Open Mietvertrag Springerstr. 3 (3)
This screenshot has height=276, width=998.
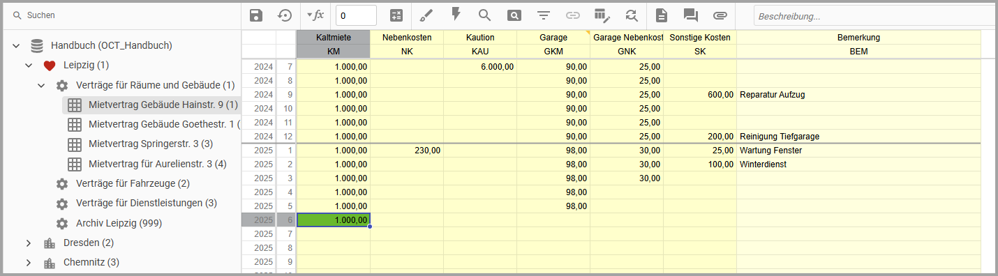[x=151, y=144]
